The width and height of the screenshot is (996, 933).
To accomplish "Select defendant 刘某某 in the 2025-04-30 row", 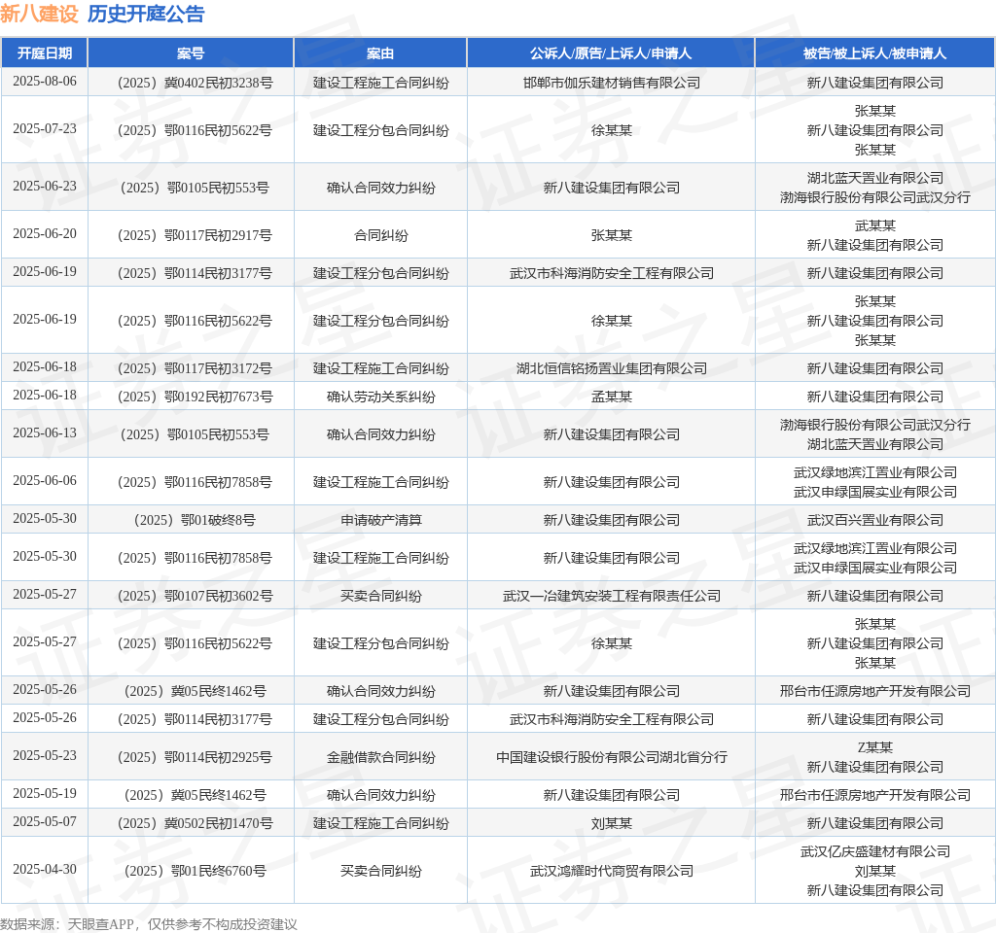I will (874, 871).
